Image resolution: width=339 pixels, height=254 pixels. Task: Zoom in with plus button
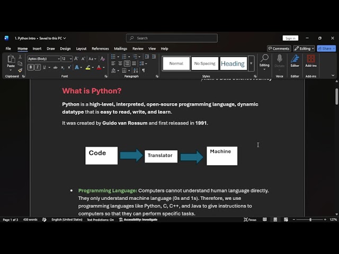coord(325,220)
